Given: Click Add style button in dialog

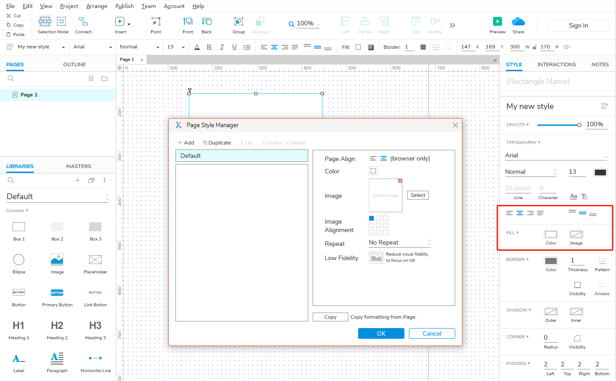Looking at the screenshot, I should coord(186,143).
